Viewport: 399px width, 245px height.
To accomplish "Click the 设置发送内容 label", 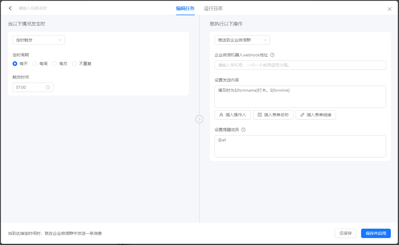I will point(227,80).
